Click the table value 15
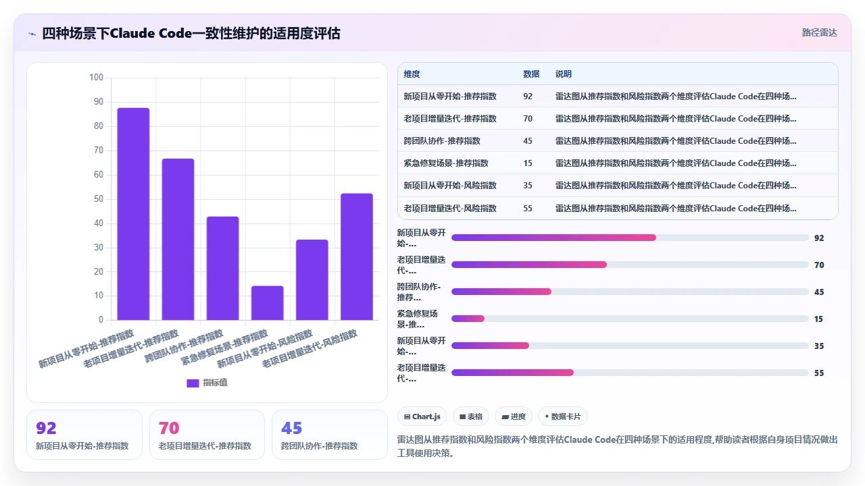Viewport: 865px width, 486px height. click(x=528, y=163)
